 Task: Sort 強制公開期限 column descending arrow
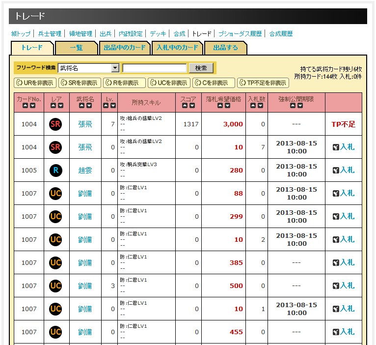pyautogui.click(x=300, y=106)
